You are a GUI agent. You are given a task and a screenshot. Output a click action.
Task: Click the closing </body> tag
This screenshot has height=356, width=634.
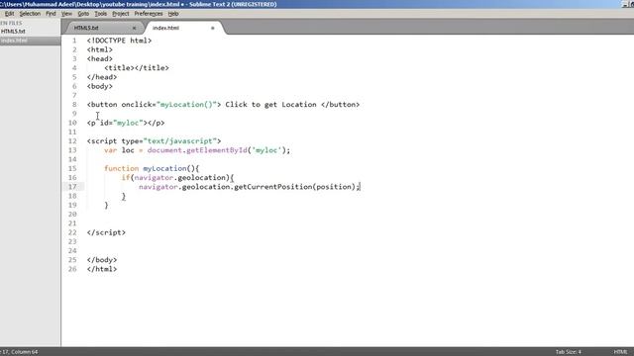(x=102, y=260)
